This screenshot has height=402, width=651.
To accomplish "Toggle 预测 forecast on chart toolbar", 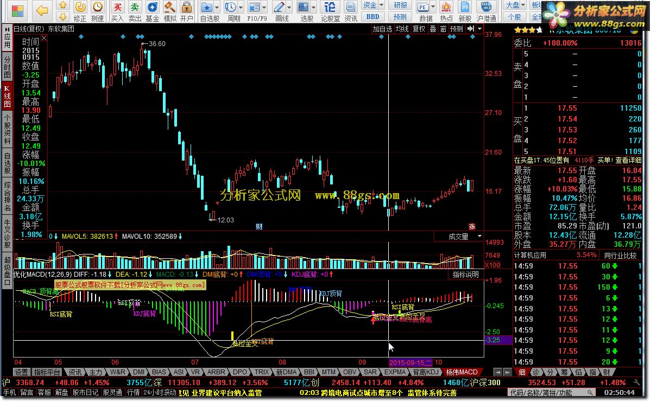I will (x=457, y=29).
